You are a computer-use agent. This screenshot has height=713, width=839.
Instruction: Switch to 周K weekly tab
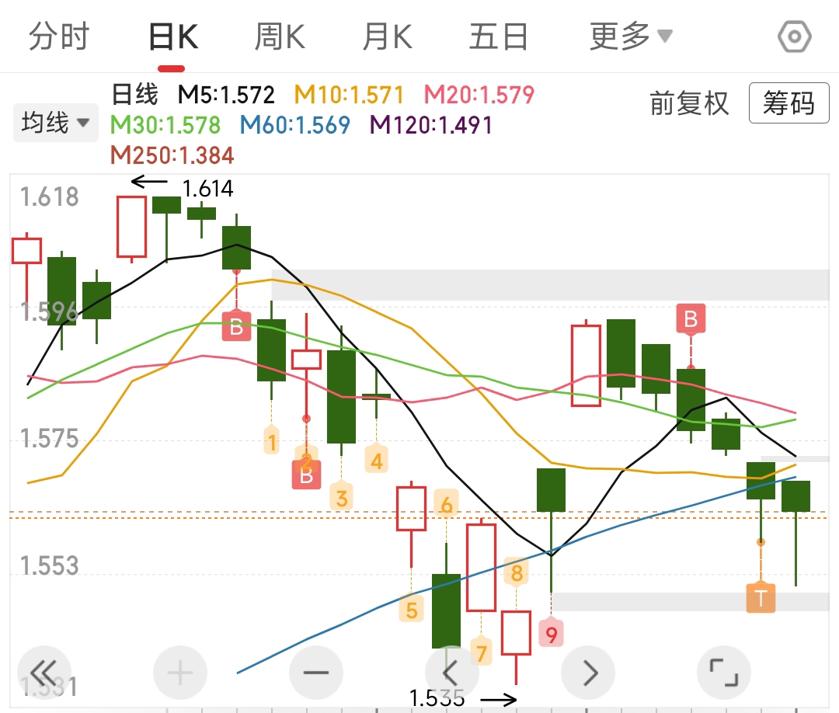(280, 37)
